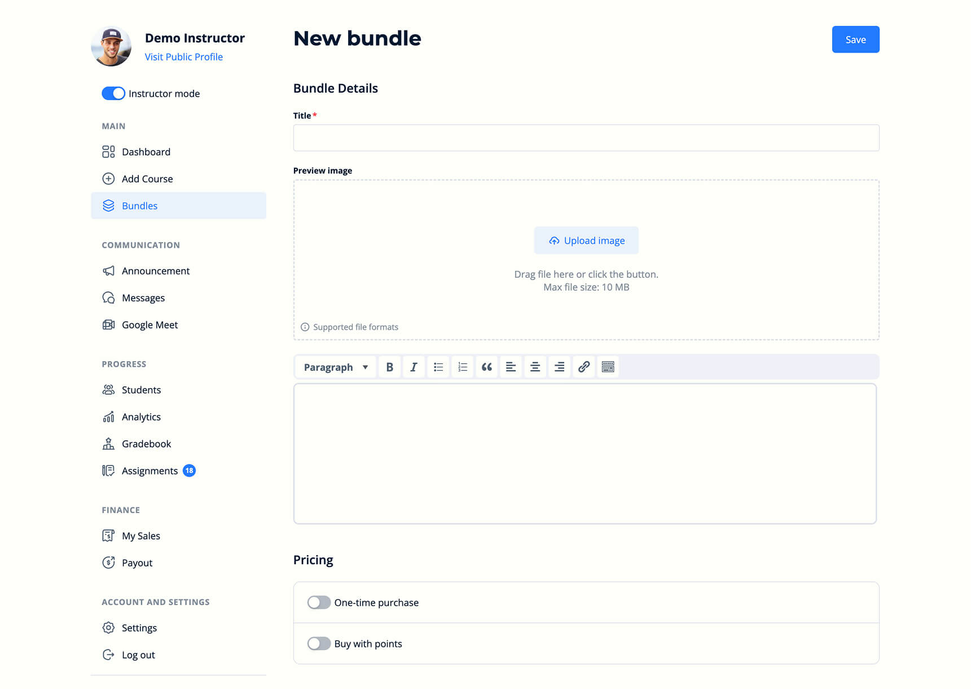Open Gradebook from the sidebar
The width and height of the screenshot is (971, 689).
pyautogui.click(x=178, y=444)
